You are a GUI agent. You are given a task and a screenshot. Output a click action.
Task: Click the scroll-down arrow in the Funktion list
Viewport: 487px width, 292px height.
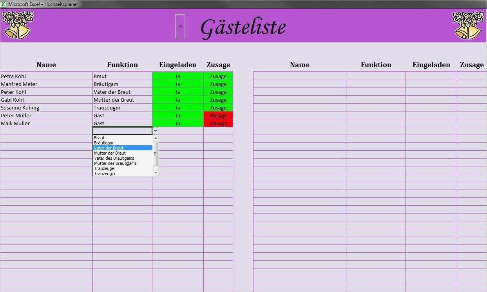[156, 172]
